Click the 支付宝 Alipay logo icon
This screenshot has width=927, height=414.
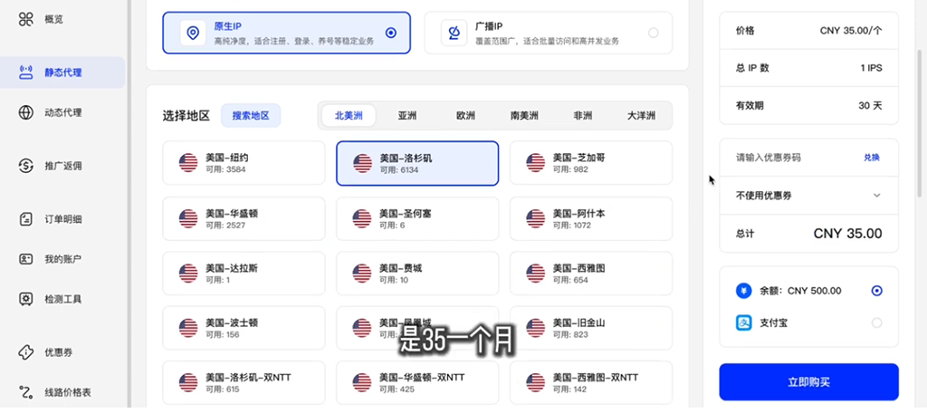744,323
